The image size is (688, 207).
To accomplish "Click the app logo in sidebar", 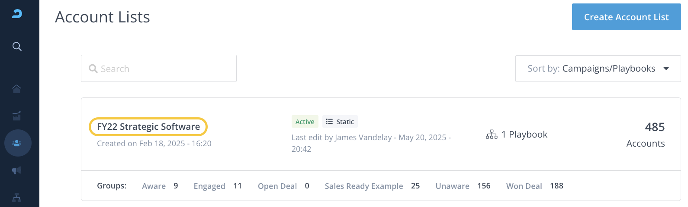I will pyautogui.click(x=17, y=14).
